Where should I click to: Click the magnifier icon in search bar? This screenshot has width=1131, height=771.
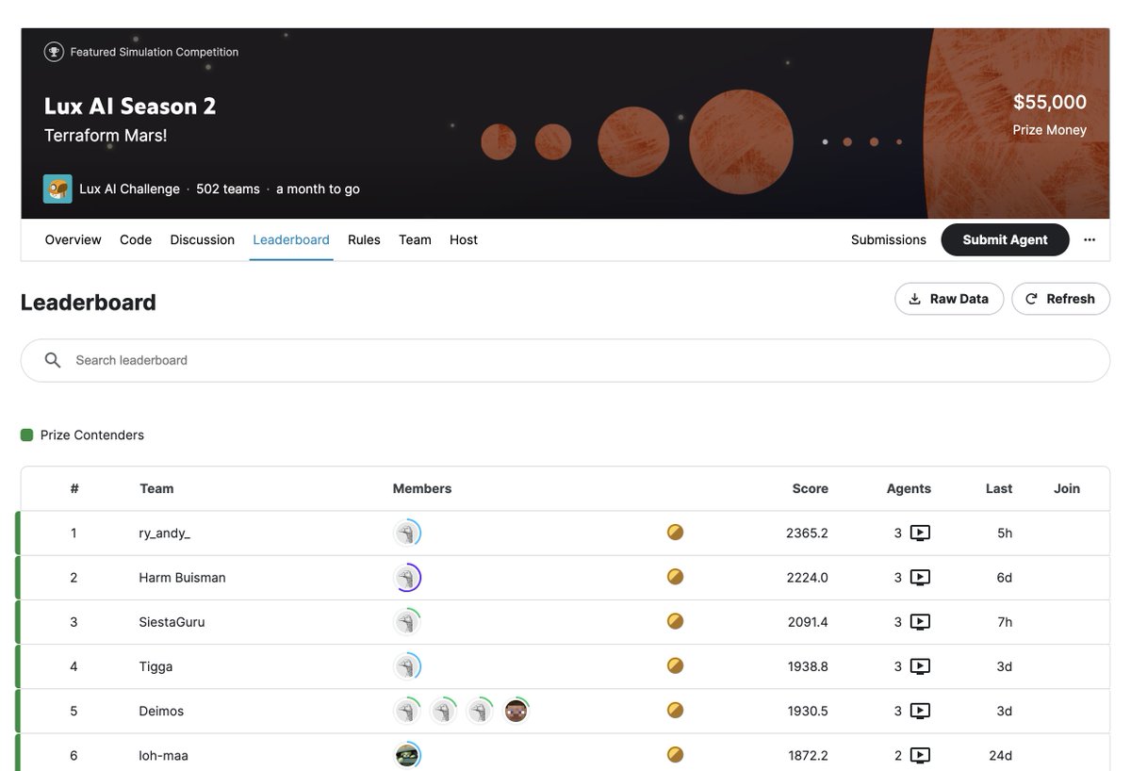(53, 360)
